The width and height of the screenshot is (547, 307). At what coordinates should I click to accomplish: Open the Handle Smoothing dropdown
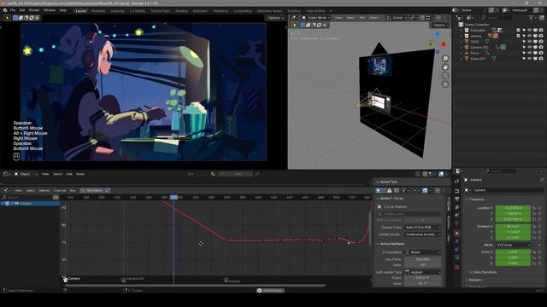(x=423, y=235)
